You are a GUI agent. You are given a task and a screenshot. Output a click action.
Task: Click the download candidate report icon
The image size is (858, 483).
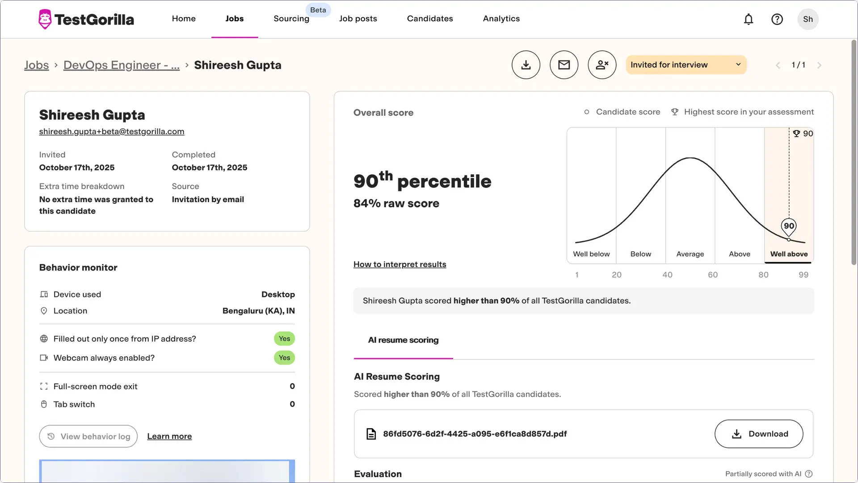coord(526,64)
